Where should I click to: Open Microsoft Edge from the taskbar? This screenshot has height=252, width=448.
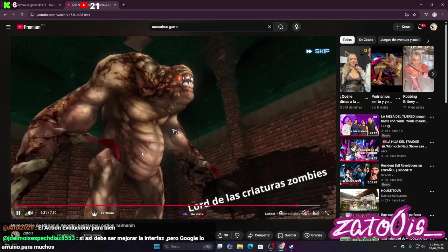[x=250, y=246]
